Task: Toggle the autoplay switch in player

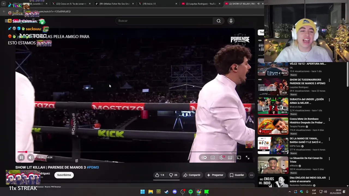Action: (204, 157)
